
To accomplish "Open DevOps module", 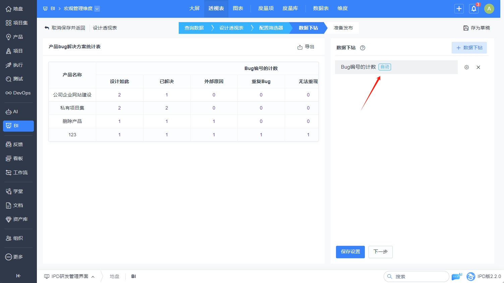I will point(18,93).
